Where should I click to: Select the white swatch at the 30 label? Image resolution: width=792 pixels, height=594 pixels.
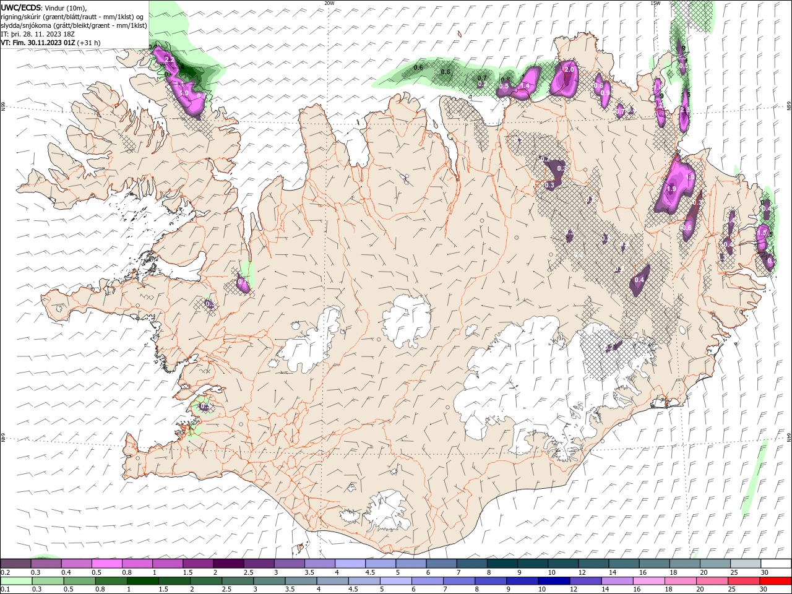[x=776, y=564]
